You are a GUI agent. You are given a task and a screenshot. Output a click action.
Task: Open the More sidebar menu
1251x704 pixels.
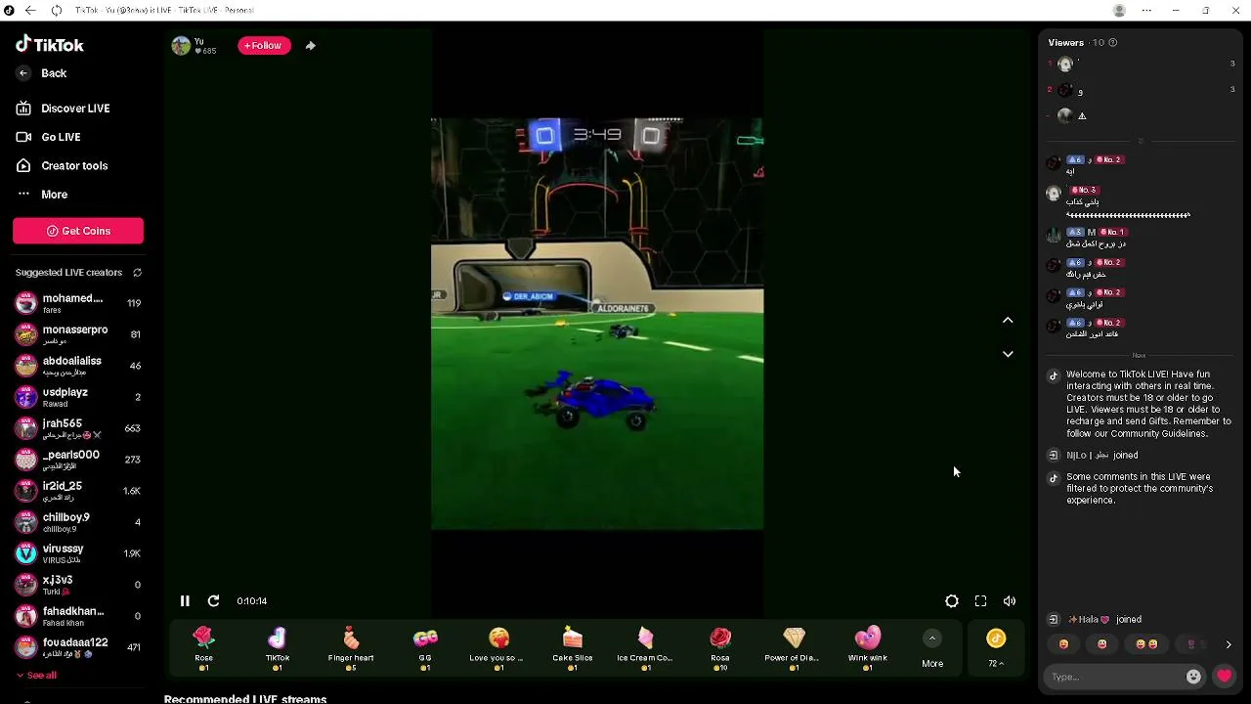click(42, 195)
